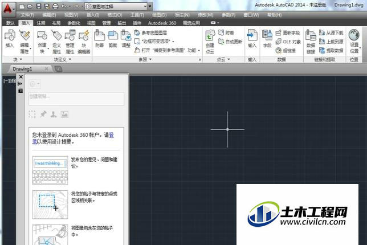Click the area association dashed box icon
The height and width of the screenshot is (245, 367).
[x=32, y=115]
